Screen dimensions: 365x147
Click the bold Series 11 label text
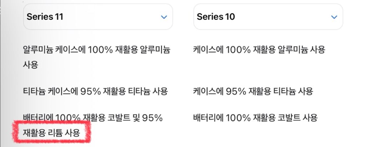pyautogui.click(x=45, y=17)
